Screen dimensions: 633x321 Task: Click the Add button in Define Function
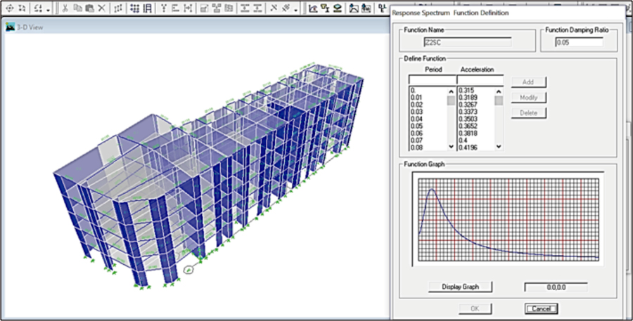528,82
